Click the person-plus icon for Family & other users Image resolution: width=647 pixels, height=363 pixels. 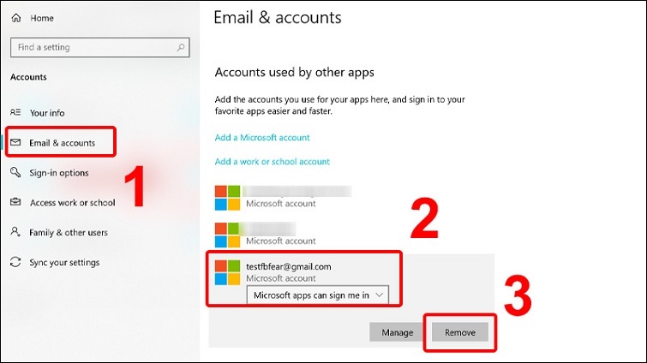pyautogui.click(x=15, y=231)
